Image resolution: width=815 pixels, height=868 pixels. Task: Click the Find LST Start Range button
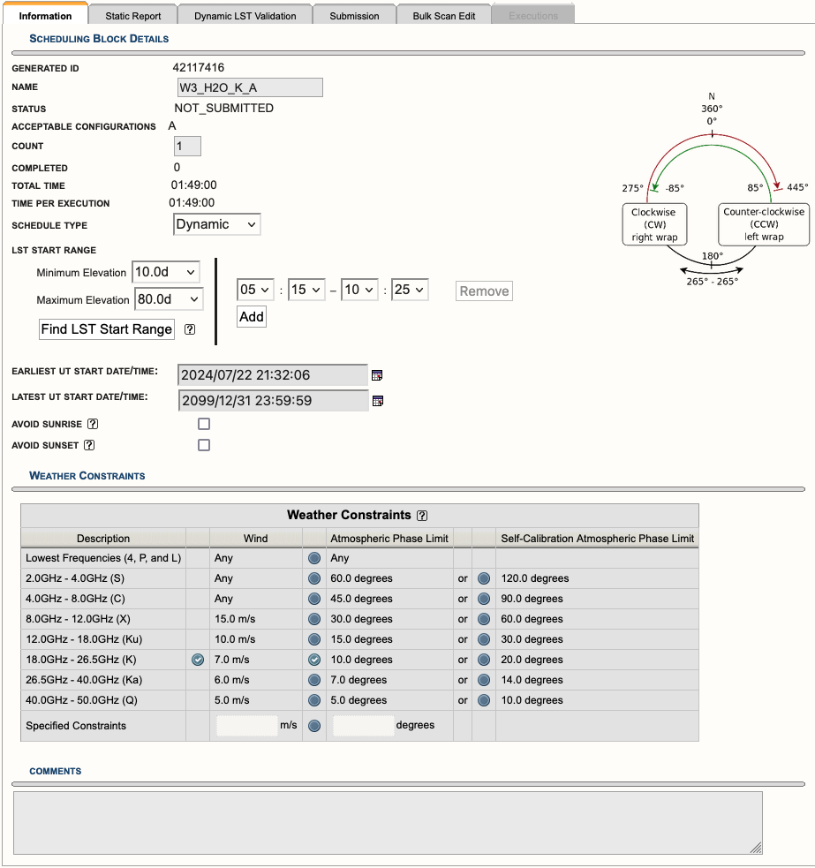[x=107, y=329]
